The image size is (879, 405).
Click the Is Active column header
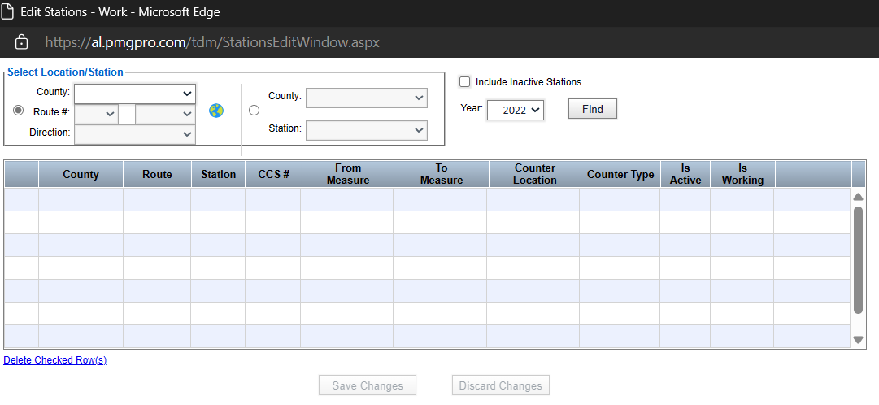click(x=685, y=174)
